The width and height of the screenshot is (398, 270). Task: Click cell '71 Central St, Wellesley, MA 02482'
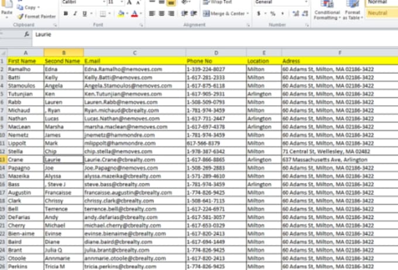(x=340, y=151)
